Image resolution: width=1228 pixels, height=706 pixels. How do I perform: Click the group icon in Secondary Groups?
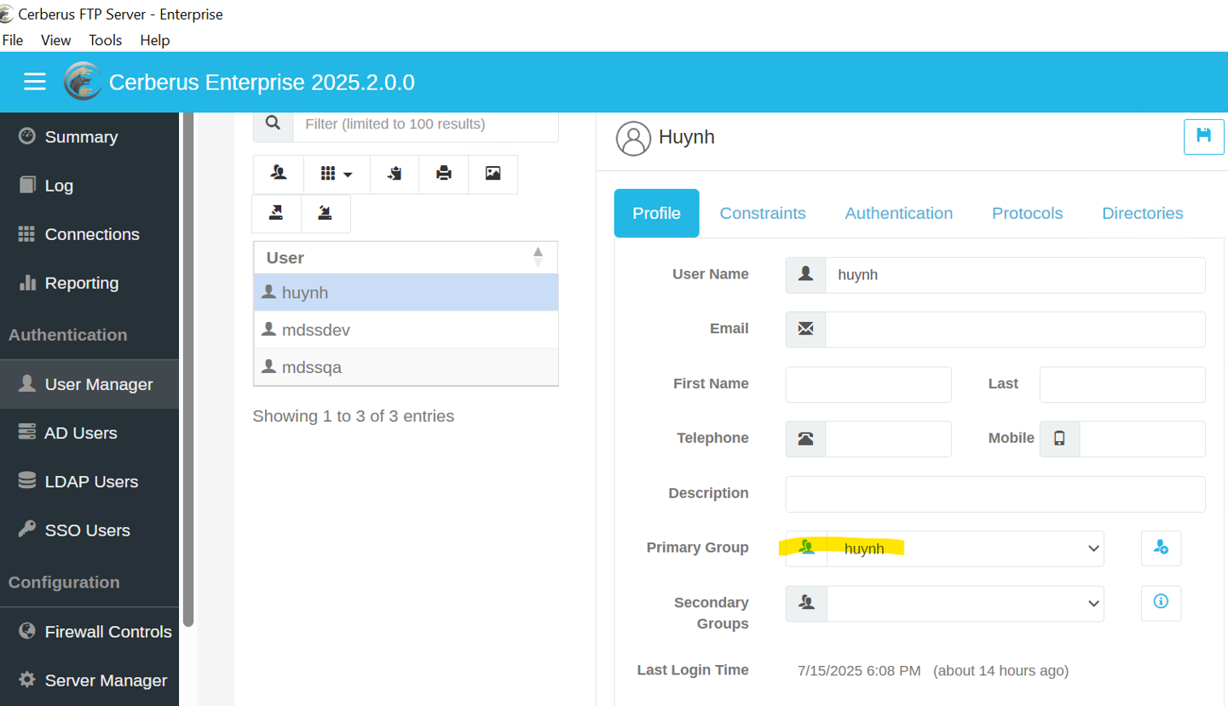click(x=807, y=603)
